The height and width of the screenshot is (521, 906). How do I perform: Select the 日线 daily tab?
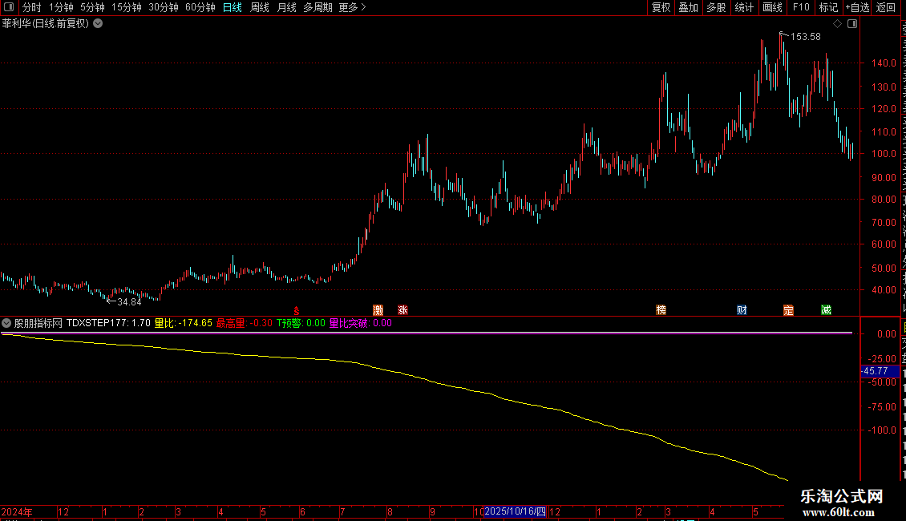coord(233,7)
